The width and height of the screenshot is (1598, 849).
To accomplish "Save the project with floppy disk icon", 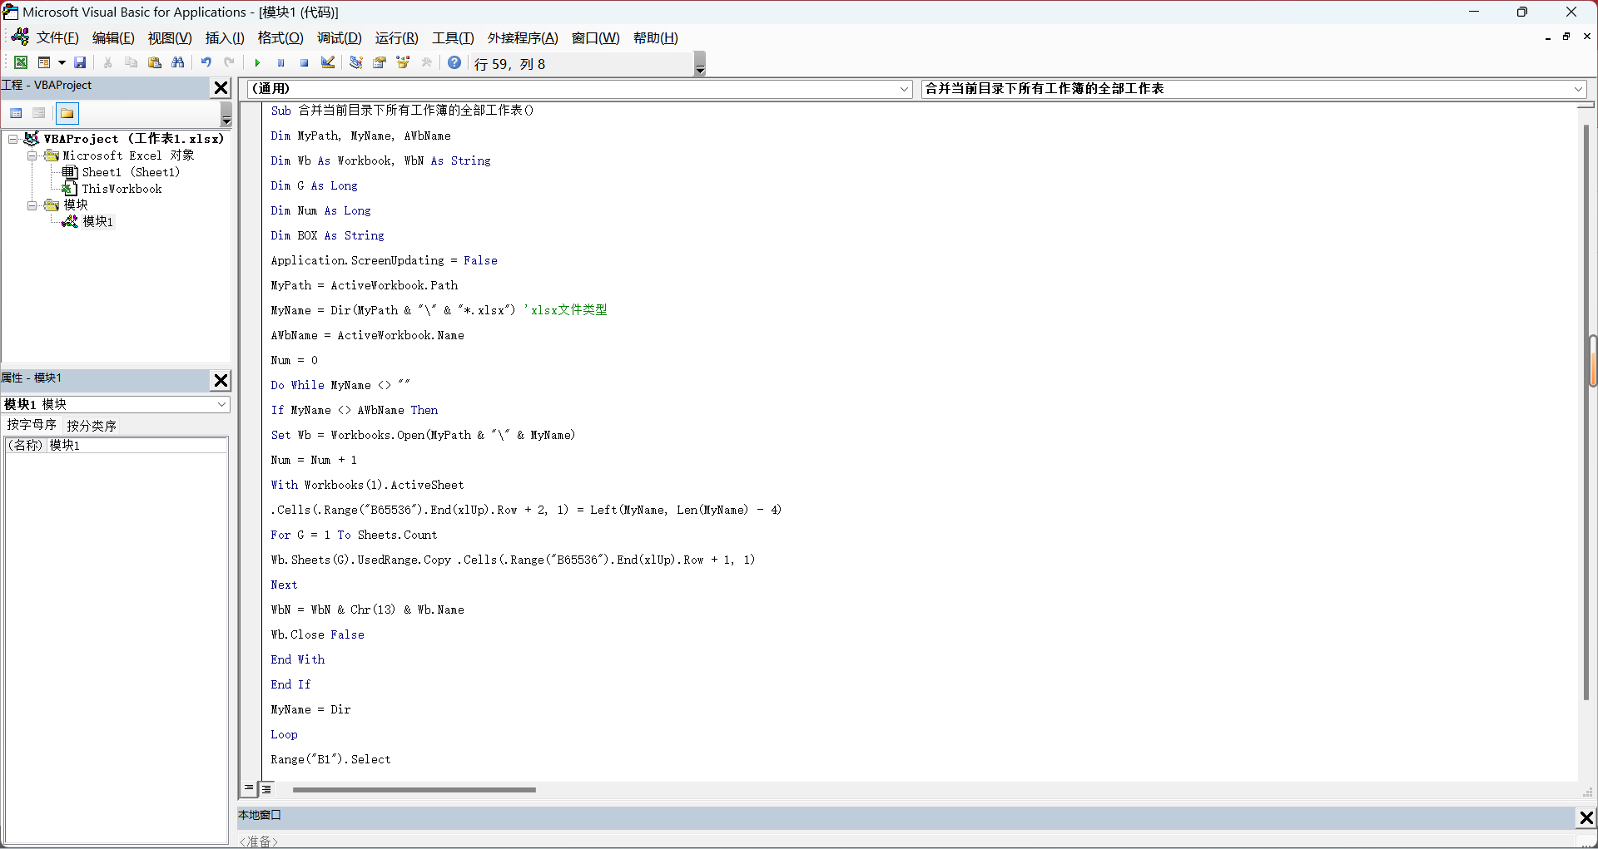I will [80, 63].
